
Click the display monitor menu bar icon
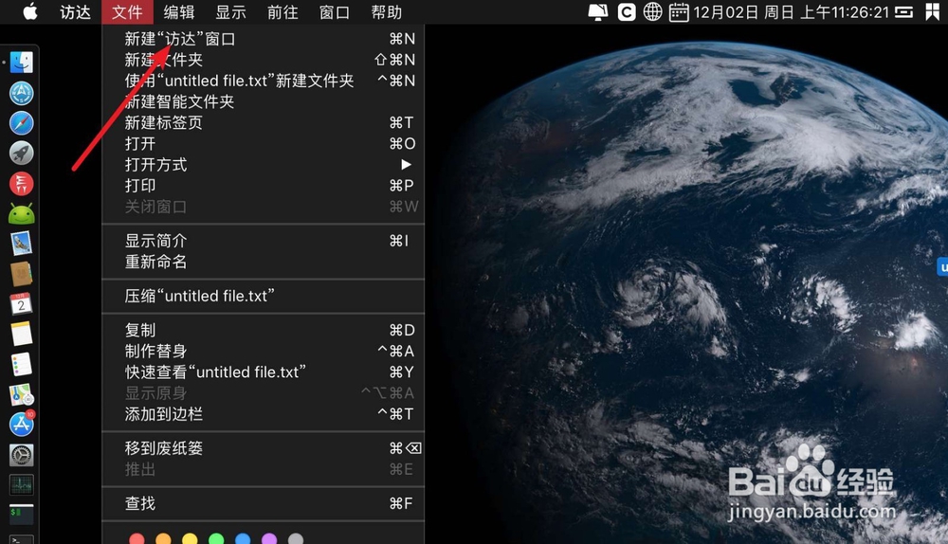click(597, 12)
